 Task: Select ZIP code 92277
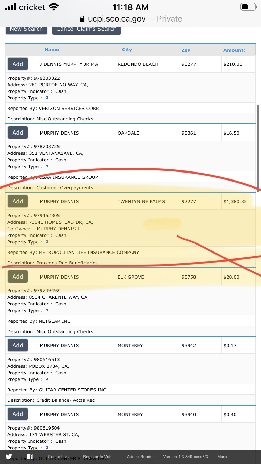tap(189, 201)
